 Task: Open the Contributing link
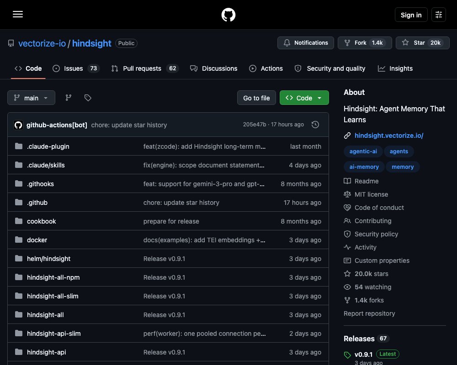373,221
